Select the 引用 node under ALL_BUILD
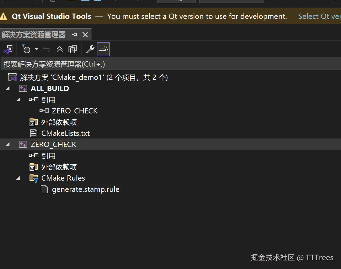 click(48, 100)
